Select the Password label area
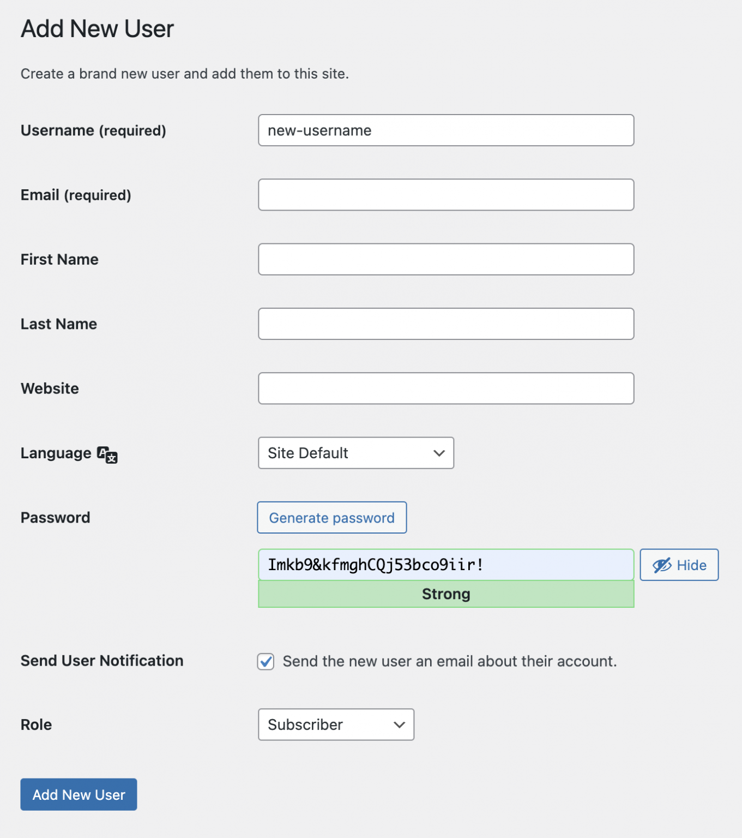 55,517
